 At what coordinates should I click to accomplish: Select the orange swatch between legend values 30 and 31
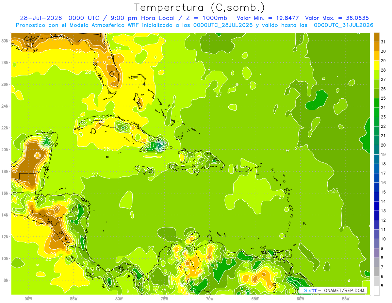(x=377, y=46)
